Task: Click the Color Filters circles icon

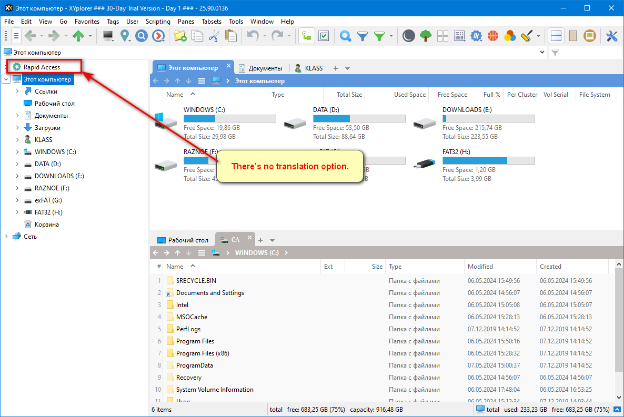Action: (x=509, y=36)
